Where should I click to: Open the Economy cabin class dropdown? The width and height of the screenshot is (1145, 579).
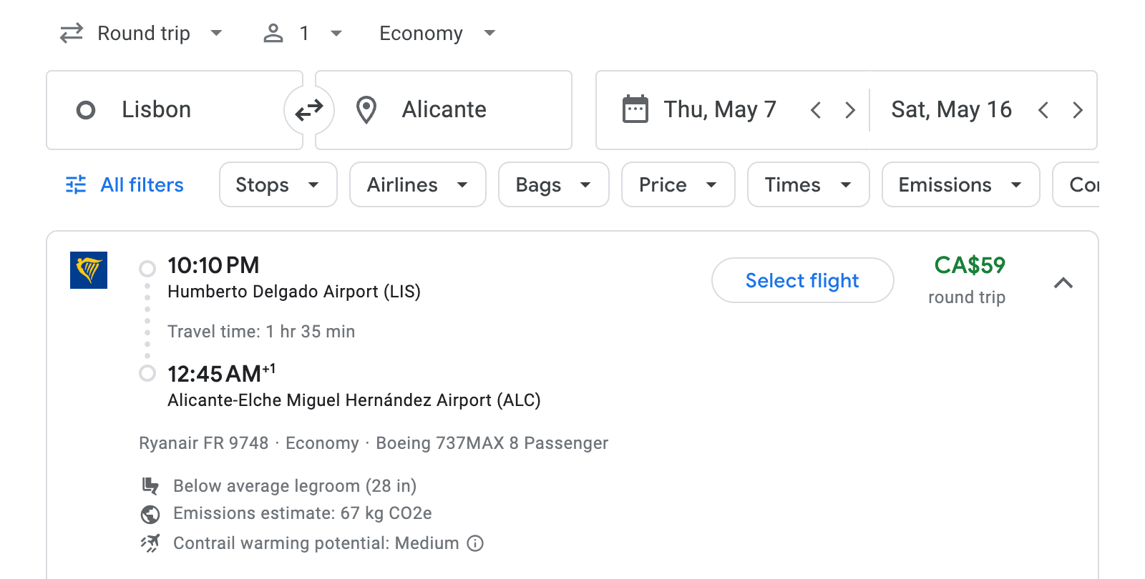tap(436, 33)
